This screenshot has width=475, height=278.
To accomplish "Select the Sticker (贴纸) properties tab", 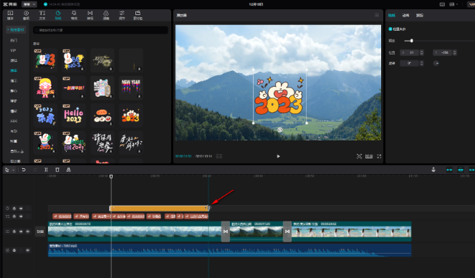I will (x=392, y=15).
